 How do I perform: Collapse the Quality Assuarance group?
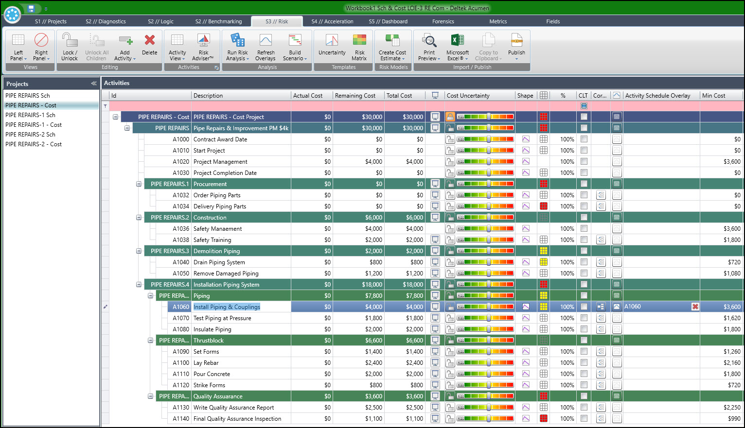[x=150, y=396]
